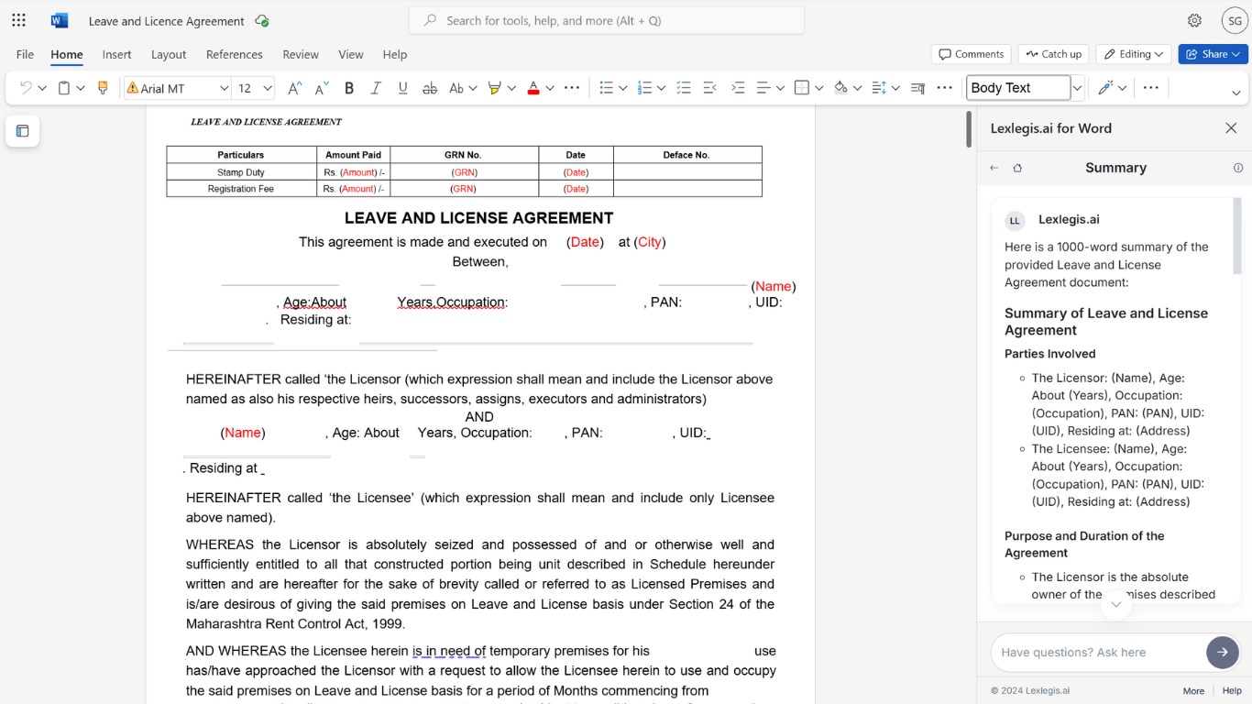Open the Lexlegis Help link
The height and width of the screenshot is (704, 1252).
1233,690
